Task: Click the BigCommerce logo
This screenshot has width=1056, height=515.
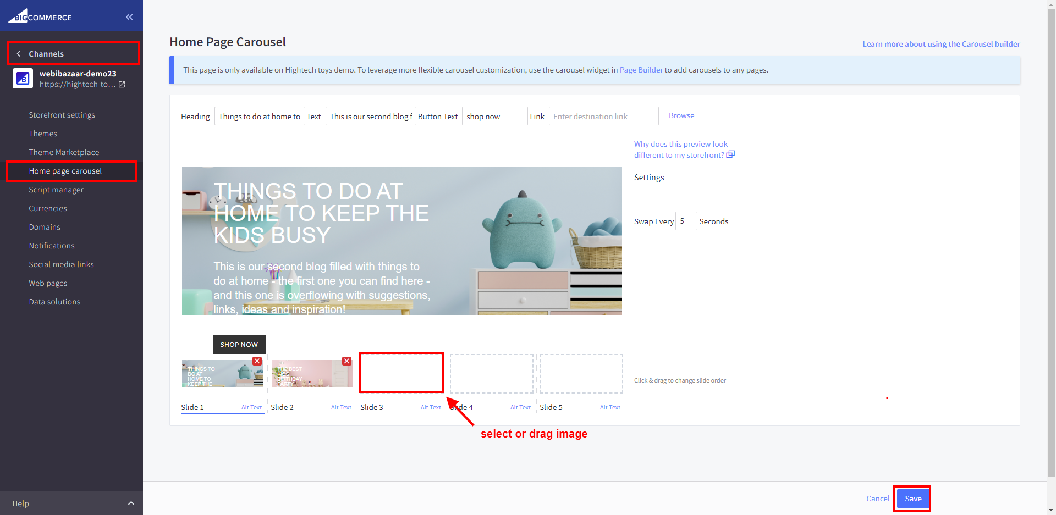Action: [40, 16]
